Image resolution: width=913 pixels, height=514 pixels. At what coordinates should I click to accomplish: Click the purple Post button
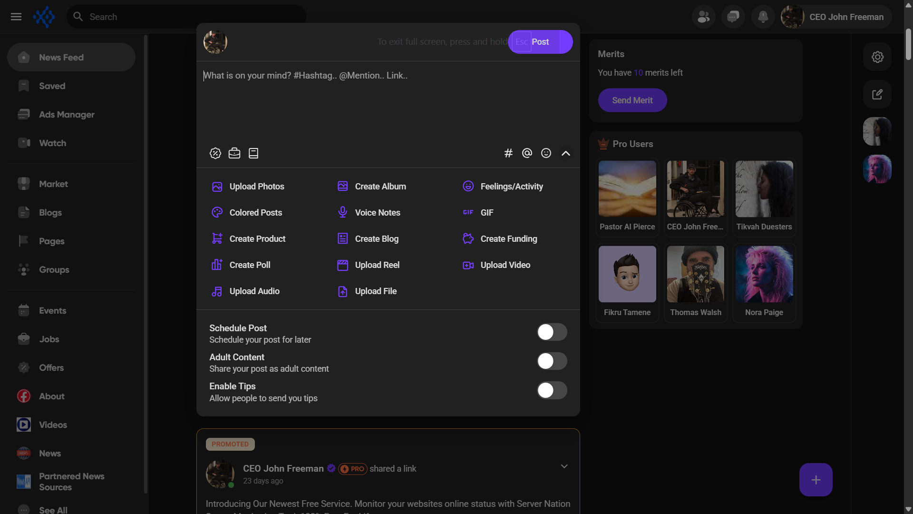547,42
